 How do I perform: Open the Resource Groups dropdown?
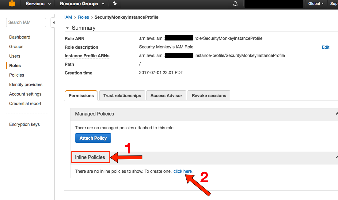click(x=82, y=4)
